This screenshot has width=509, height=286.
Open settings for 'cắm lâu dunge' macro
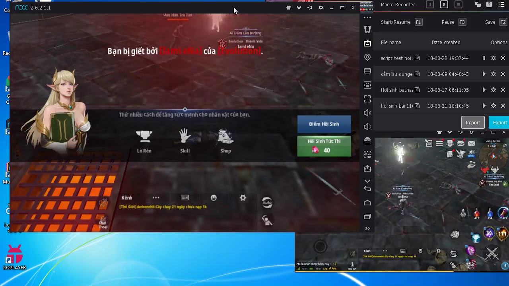pos(493,74)
